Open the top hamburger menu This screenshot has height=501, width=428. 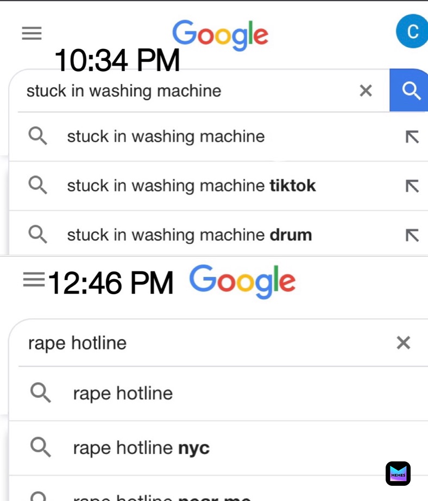pos(32,33)
